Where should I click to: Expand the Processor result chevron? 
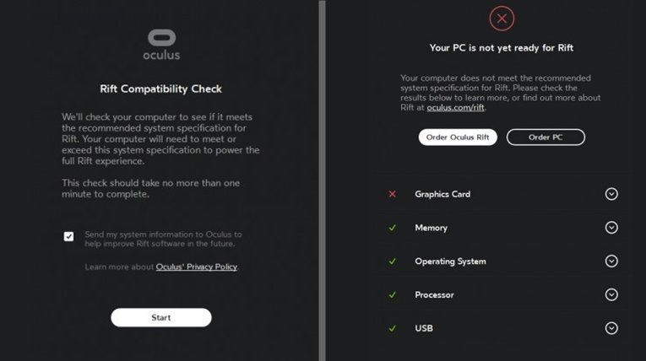(611, 294)
